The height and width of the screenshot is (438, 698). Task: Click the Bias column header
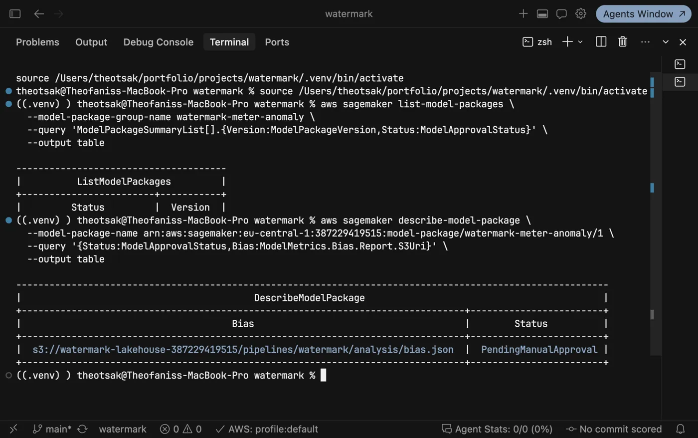243,324
